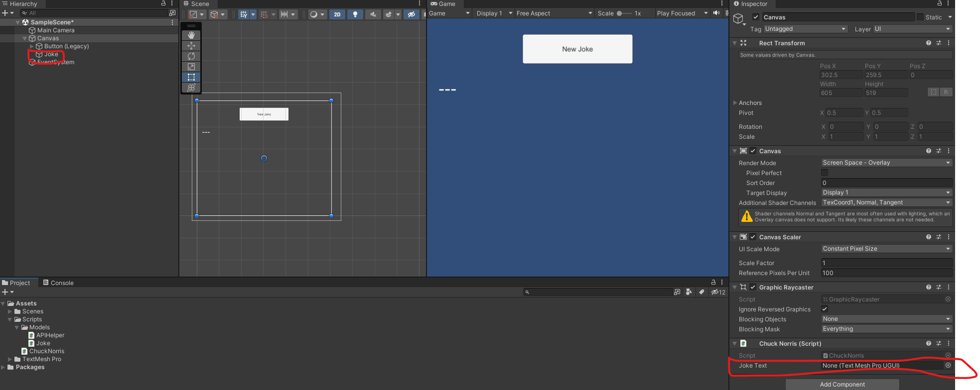The height and width of the screenshot is (390, 980).
Task: Uncheck Ignore Reversed Graphics checkbox
Action: click(825, 309)
